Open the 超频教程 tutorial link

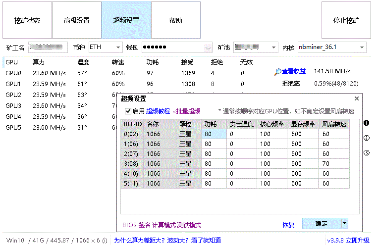158,111
